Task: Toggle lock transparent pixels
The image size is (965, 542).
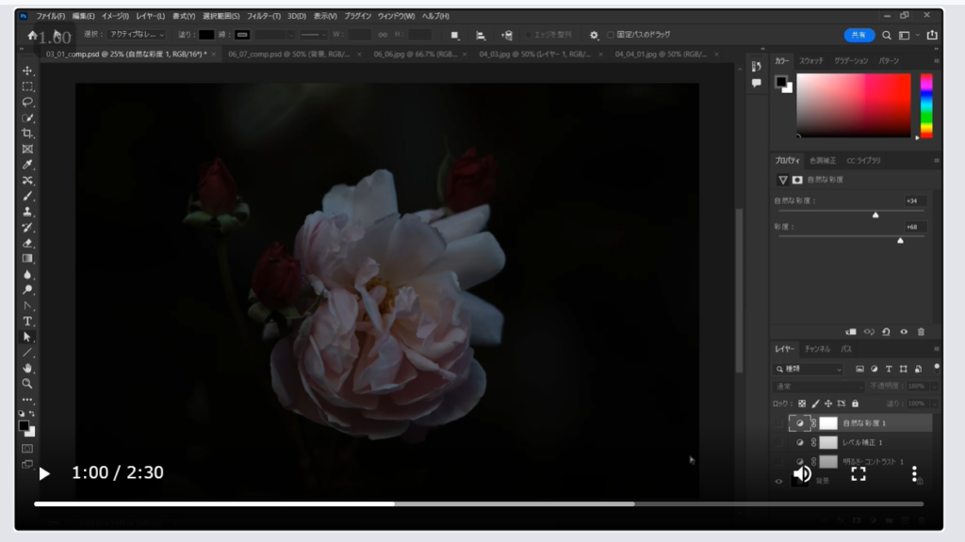Action: [802, 404]
